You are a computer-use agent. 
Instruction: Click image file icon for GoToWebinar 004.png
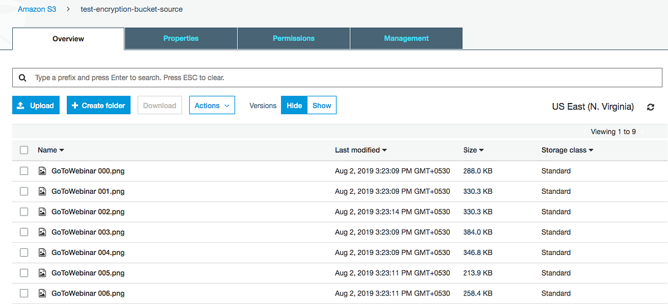click(x=42, y=252)
